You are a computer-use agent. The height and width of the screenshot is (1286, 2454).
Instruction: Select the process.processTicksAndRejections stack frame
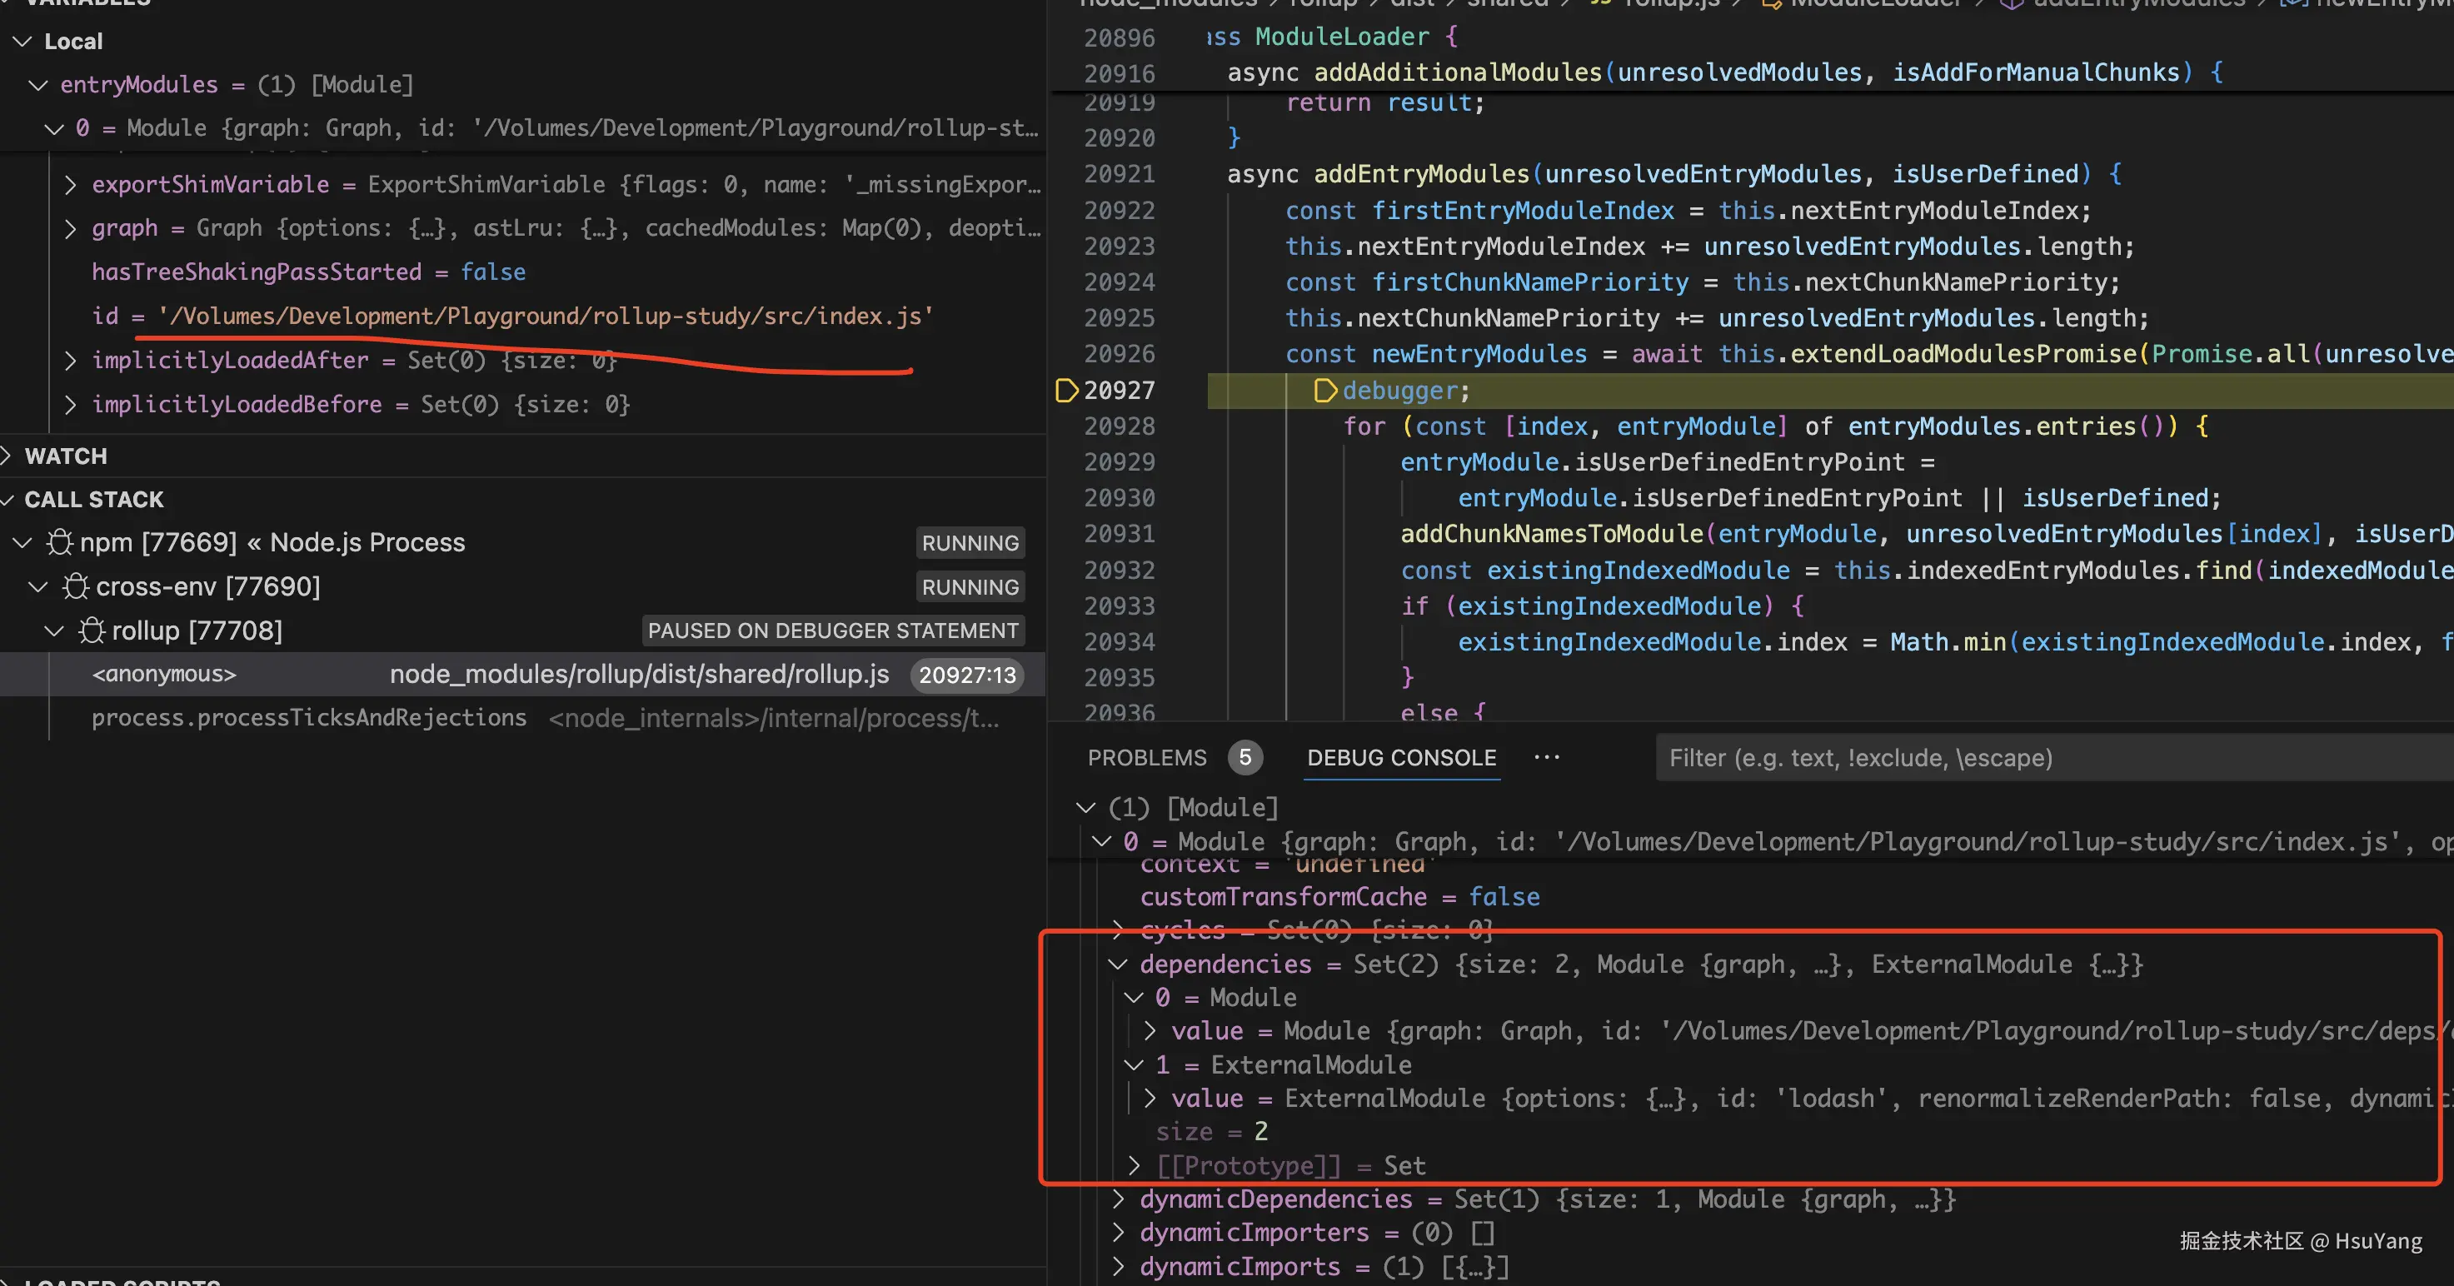(x=309, y=717)
